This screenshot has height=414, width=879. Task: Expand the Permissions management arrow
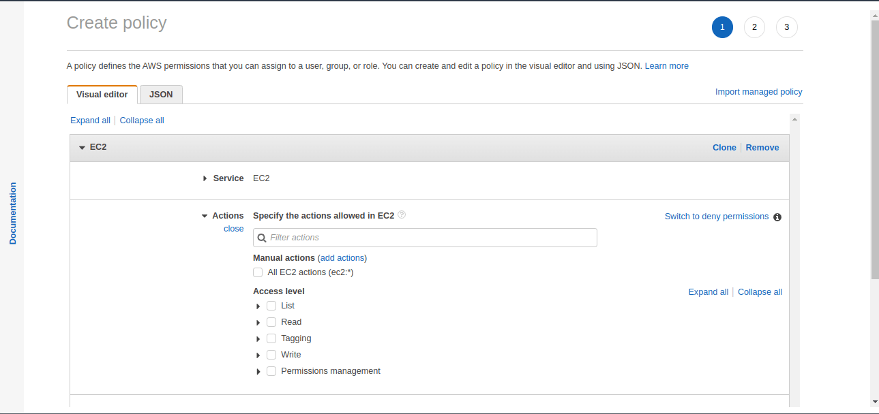click(258, 372)
